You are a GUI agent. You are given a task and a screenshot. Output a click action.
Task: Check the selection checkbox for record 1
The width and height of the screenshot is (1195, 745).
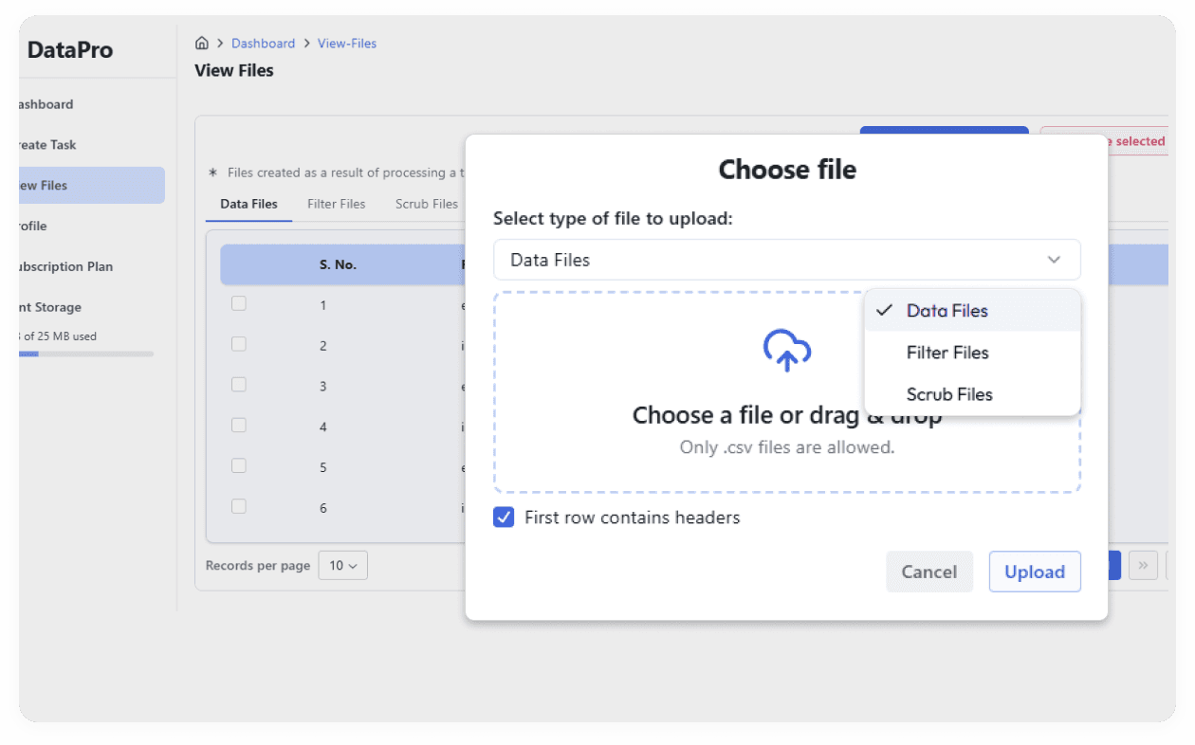coord(238,302)
